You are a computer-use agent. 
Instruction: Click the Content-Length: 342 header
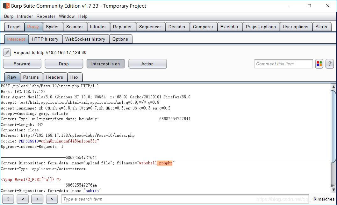22,124
